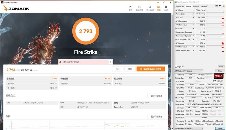Open GPU selector dropdown in Sensors window
This screenshot has width=226, height=130.
(x=189, y=71)
